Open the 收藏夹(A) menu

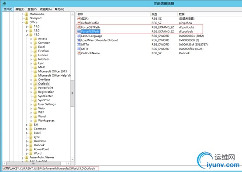coord(46,9)
